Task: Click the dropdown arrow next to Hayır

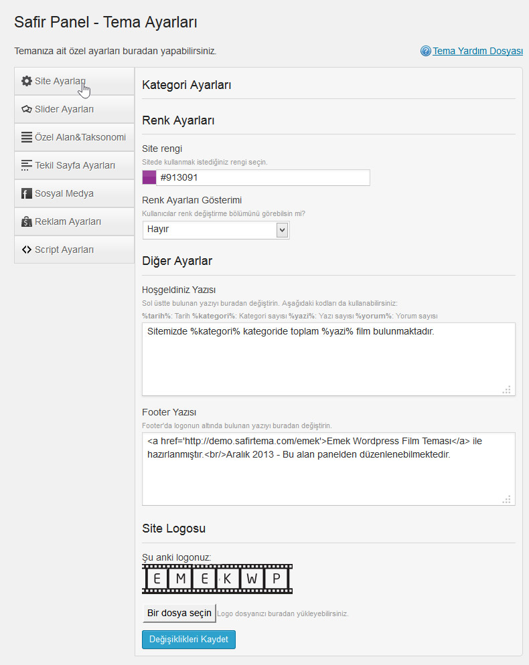Action: tap(283, 230)
